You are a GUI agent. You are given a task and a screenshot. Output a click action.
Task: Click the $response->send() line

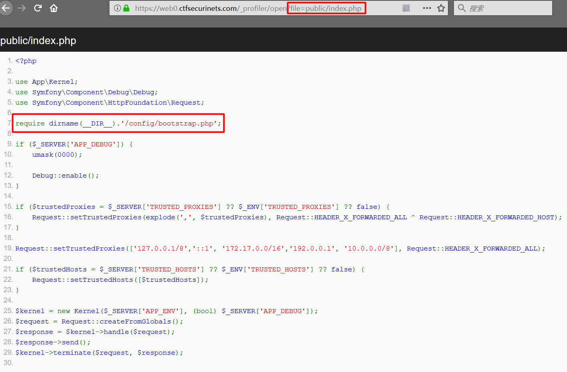coord(53,342)
